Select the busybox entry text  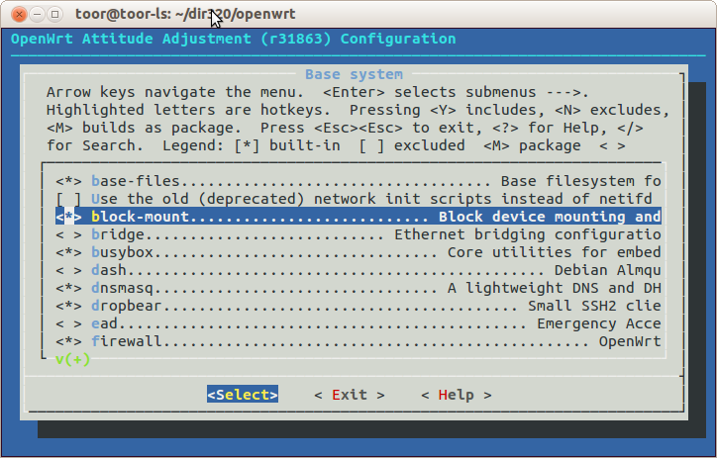122,252
